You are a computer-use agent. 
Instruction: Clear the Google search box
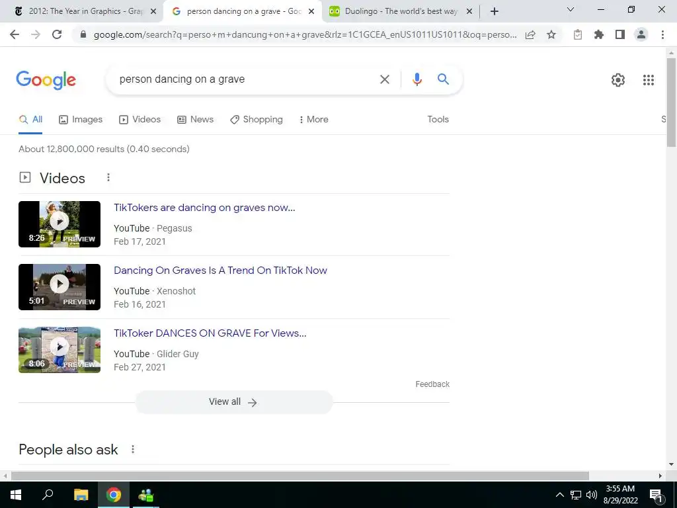click(x=384, y=79)
